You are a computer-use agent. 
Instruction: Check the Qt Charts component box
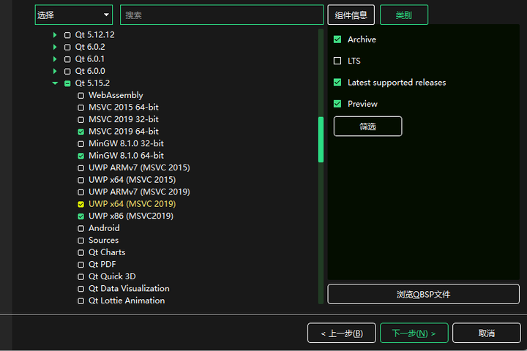tap(81, 252)
